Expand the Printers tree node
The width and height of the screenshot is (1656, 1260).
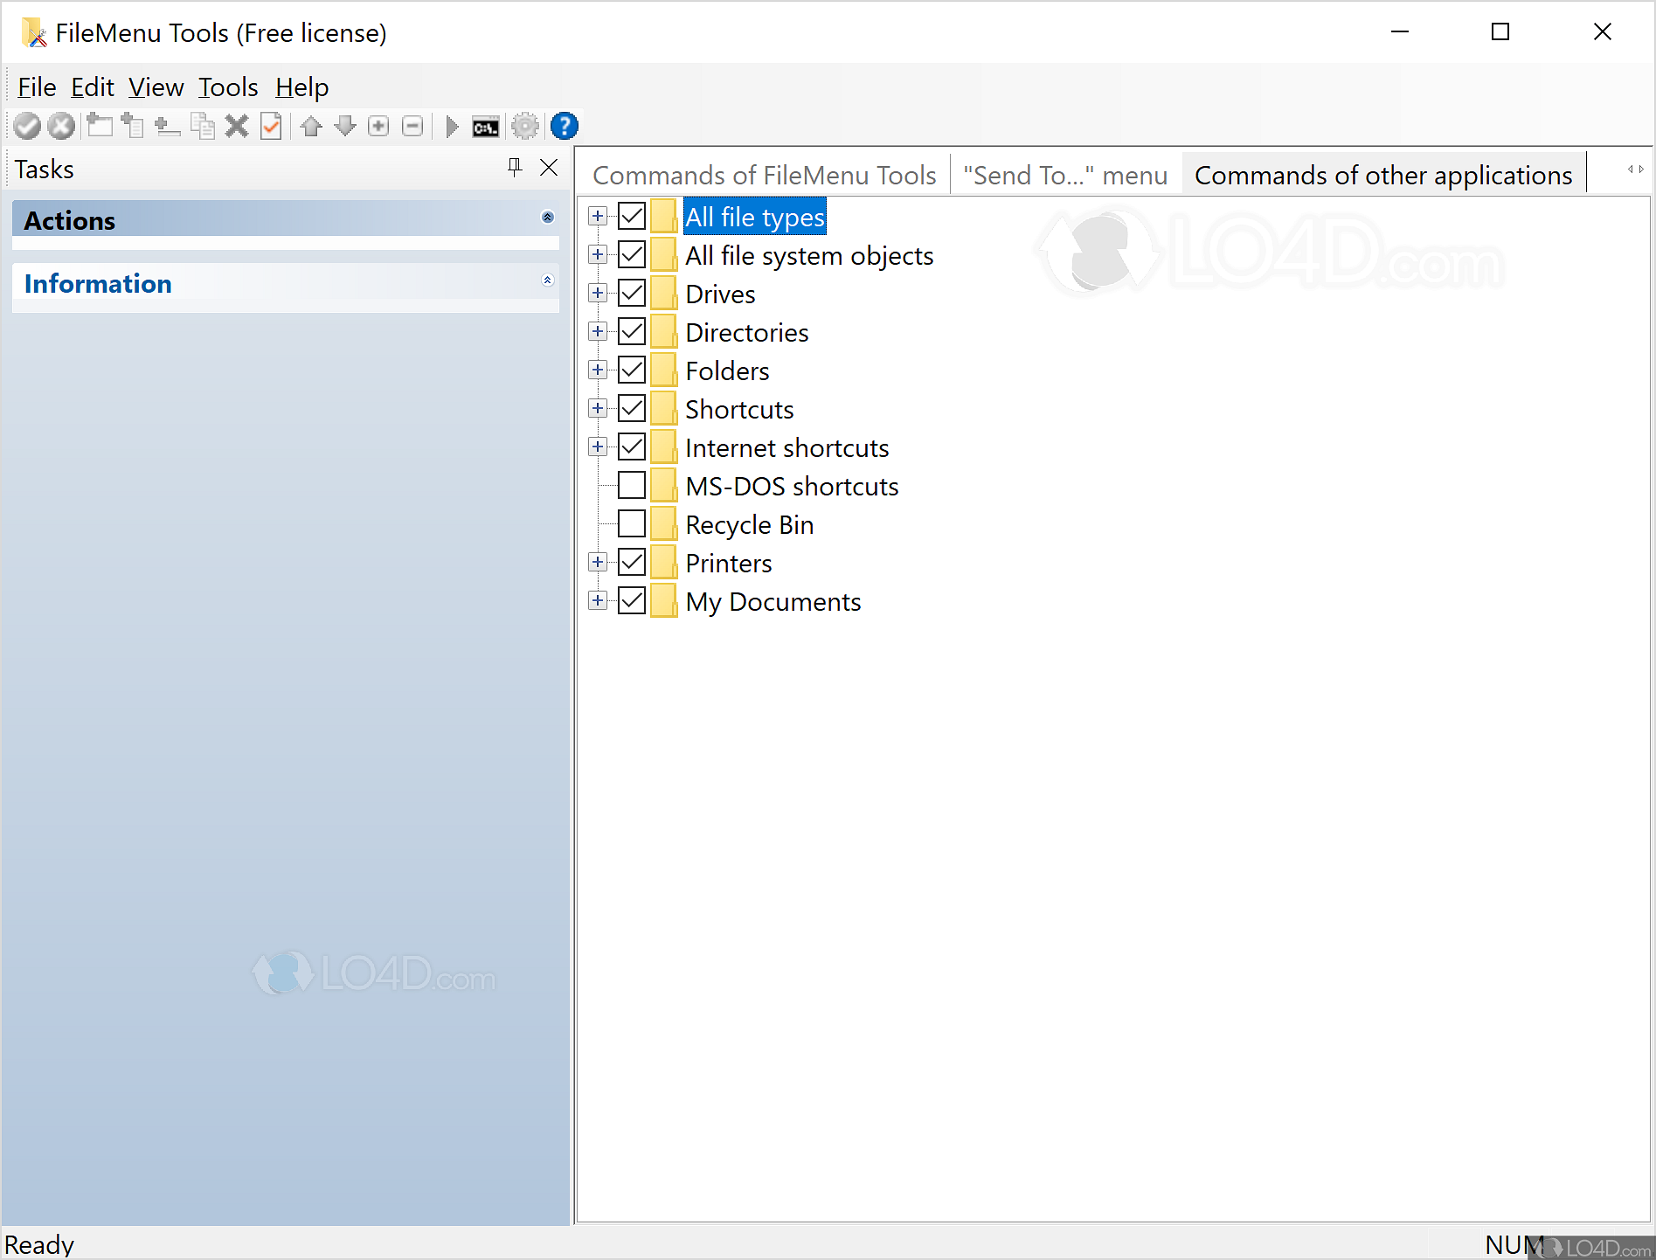click(x=597, y=562)
